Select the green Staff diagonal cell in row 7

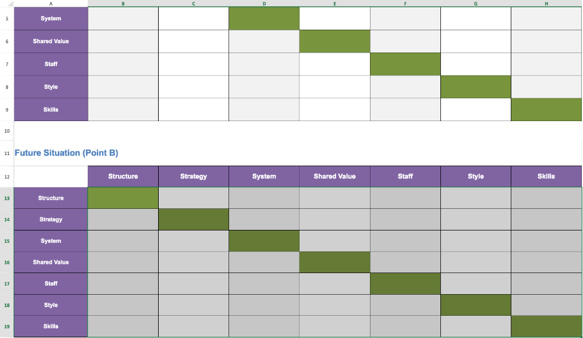click(405, 64)
